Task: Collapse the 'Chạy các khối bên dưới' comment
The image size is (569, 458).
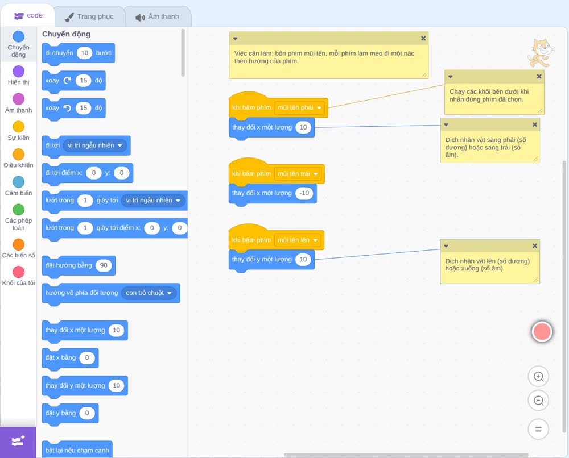Action: [450, 77]
